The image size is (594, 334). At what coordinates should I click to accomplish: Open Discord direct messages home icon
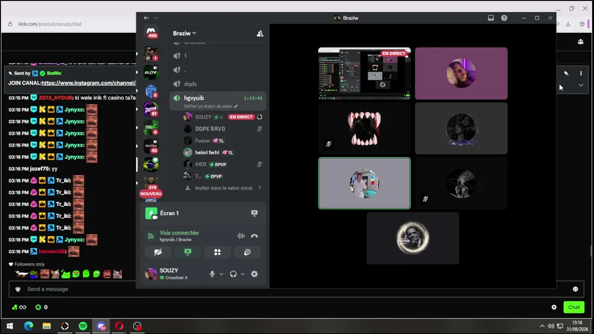pos(151,32)
